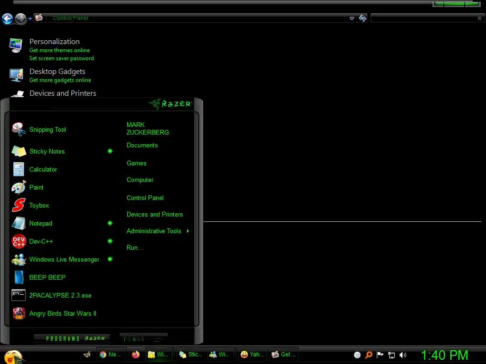Viewport: 486px width, 364px height.
Task: Click the POWER button in Start menu
Action: (143, 338)
